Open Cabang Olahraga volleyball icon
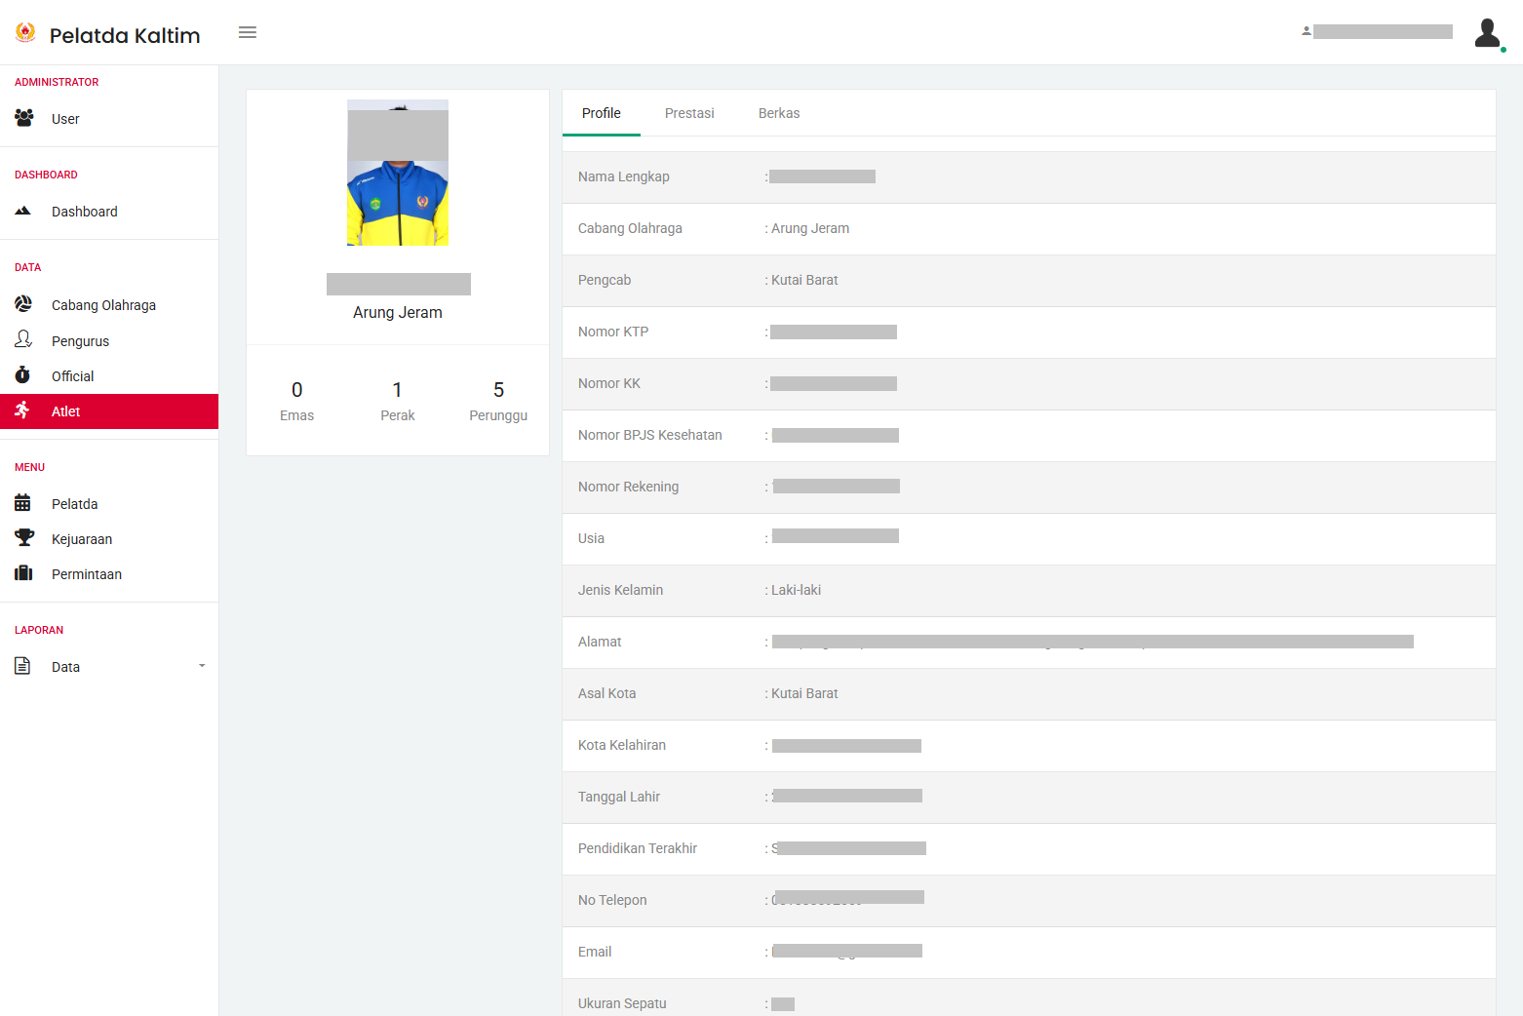 pos(23,304)
